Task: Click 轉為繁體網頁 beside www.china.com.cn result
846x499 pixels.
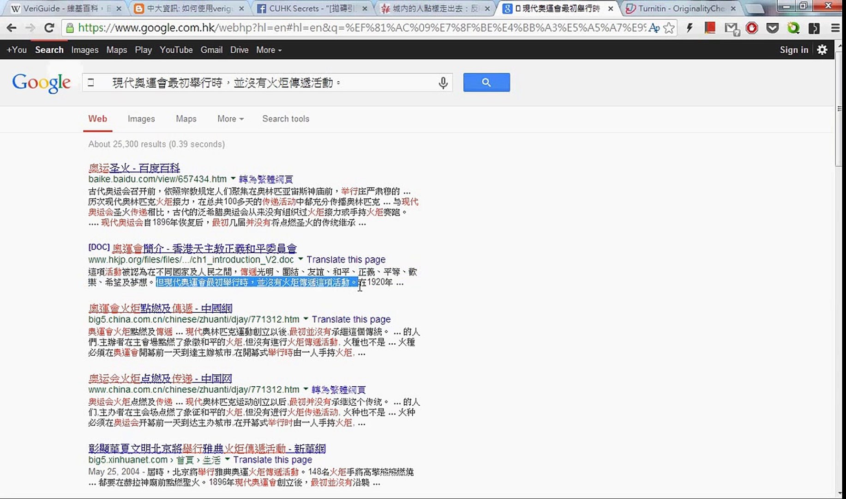Action: pyautogui.click(x=339, y=389)
